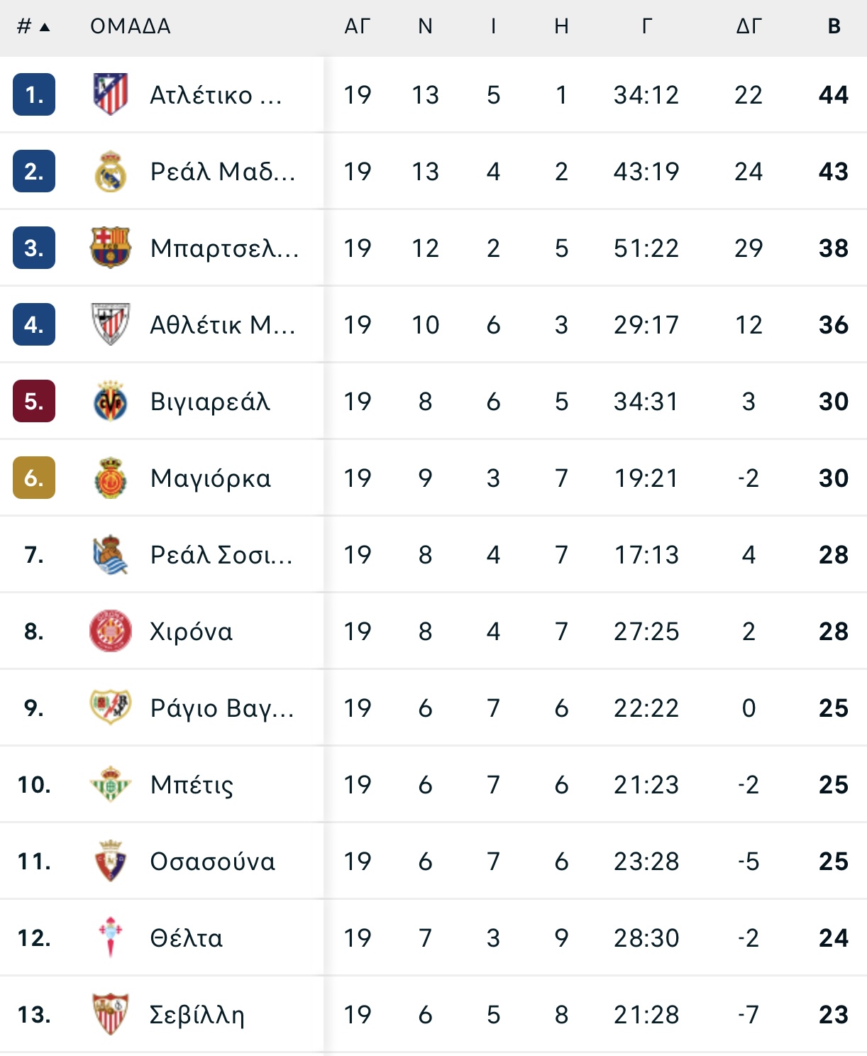This screenshot has height=1056, width=867.
Task: Click the gold number 6 position badge
Action: click(34, 478)
